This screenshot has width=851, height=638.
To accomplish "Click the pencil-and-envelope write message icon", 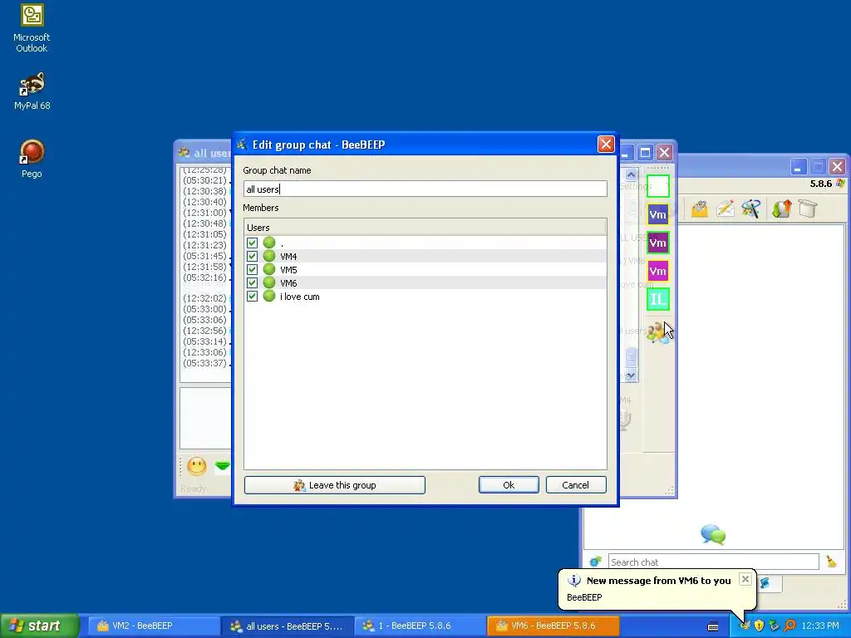I will [725, 209].
